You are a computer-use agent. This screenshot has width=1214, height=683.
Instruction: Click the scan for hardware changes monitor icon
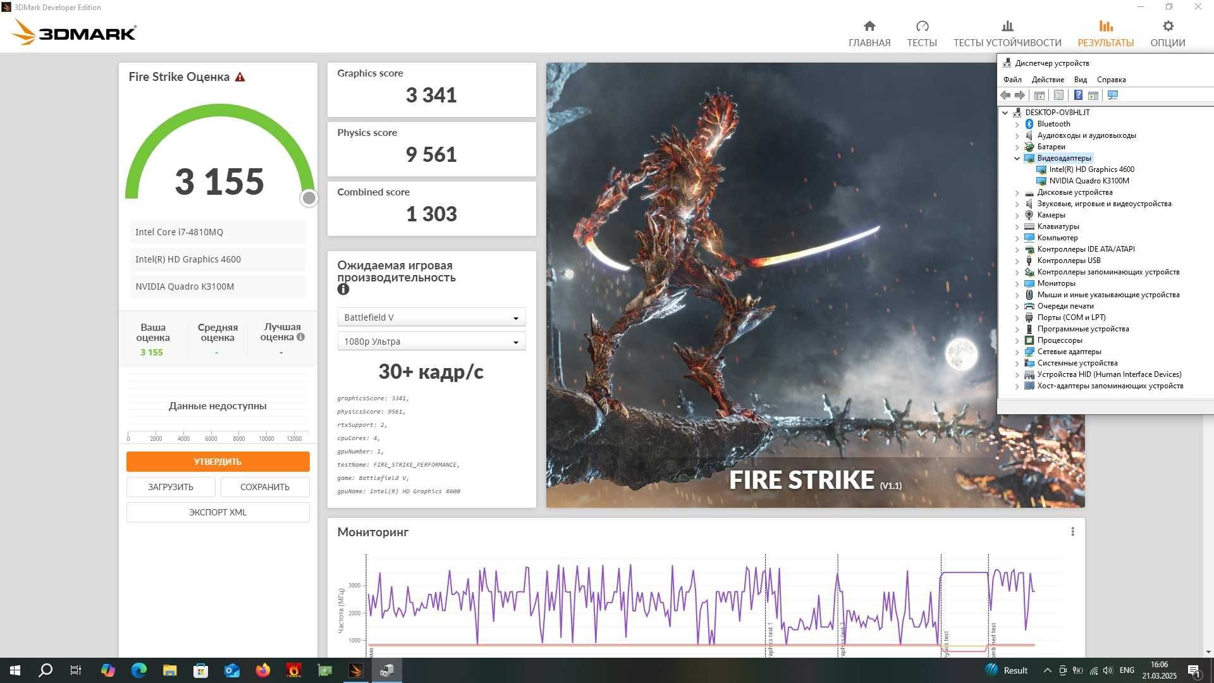click(1113, 95)
